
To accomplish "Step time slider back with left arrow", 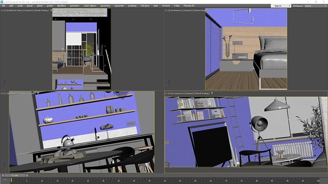I will [x=3, y=175].
